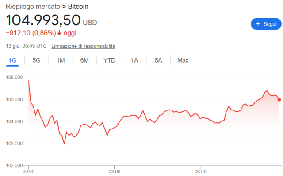Switch to the 1M time range tab
Viewport: 283px width, 176px height.
61,60
